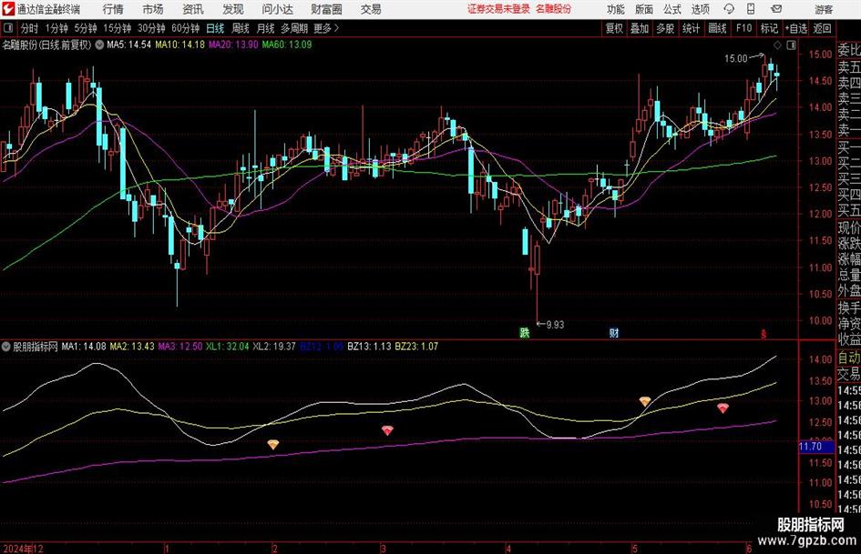Open the 问小达 menu
This screenshot has height=554, width=861.
pyautogui.click(x=277, y=9)
